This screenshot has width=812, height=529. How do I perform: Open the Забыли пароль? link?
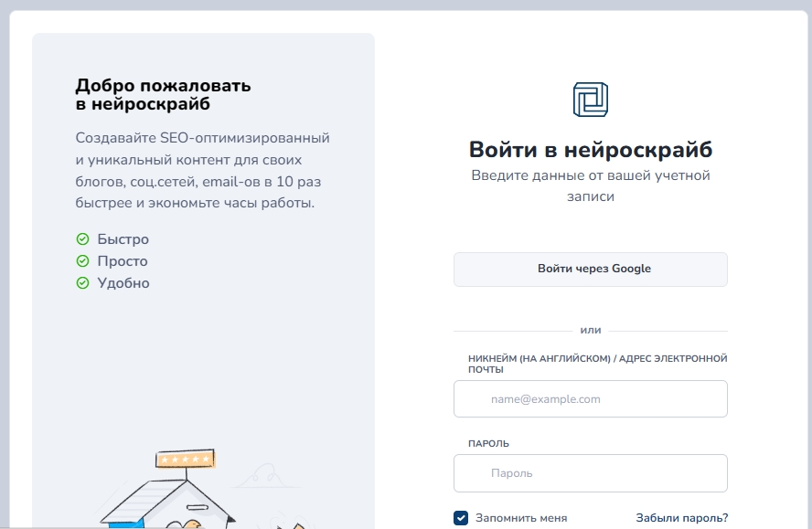pyautogui.click(x=681, y=518)
